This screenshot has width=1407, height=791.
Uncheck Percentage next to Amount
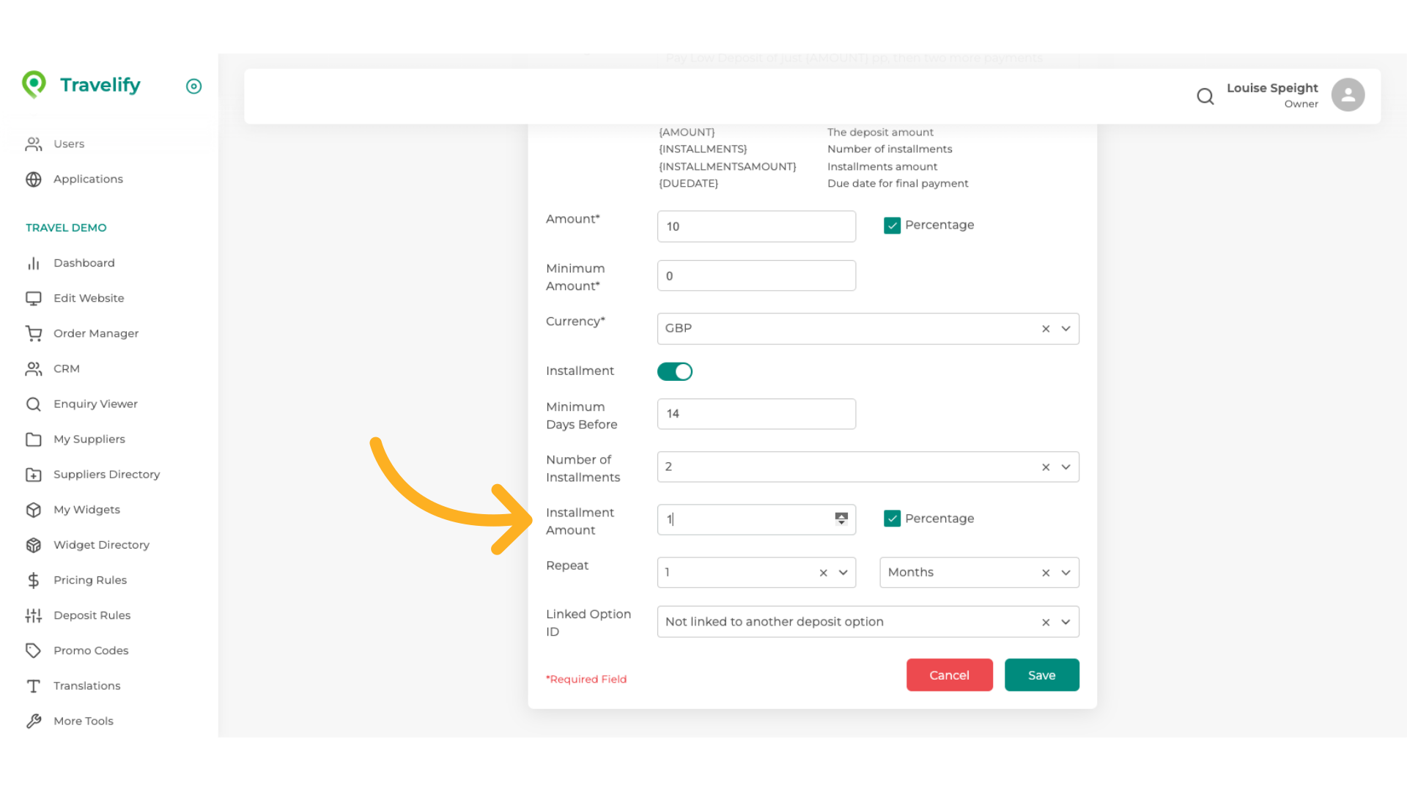[892, 226]
